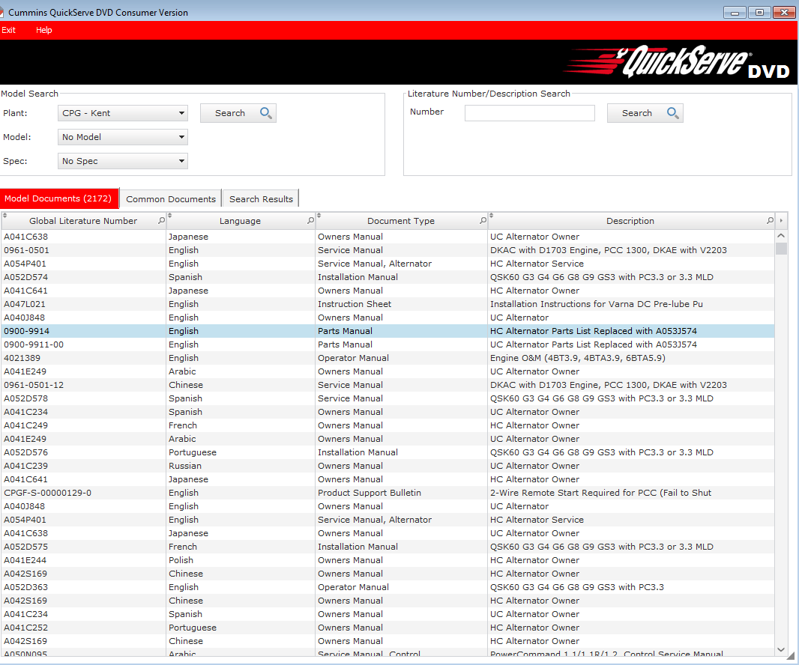Open the Help menu
Viewport: 799px width, 665px height.
[x=44, y=30]
